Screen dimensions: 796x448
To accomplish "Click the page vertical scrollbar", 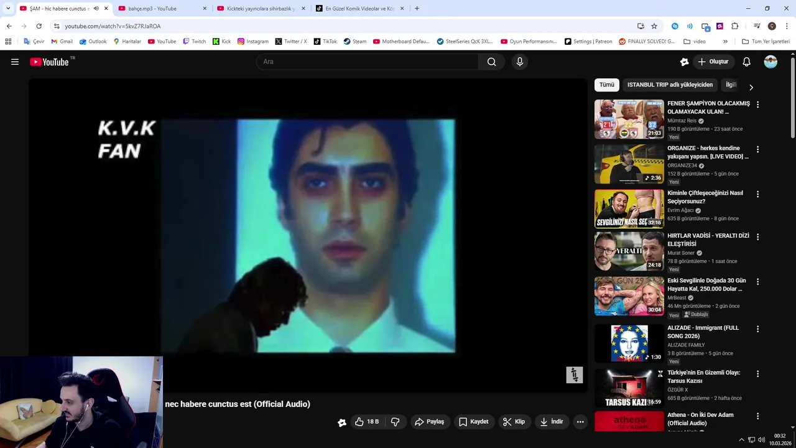I will coord(792,98).
